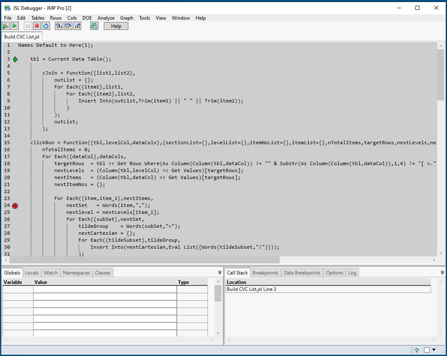This screenshot has width=447, height=356.
Task: Click the green execution marker on line 3
Action: click(x=15, y=59)
